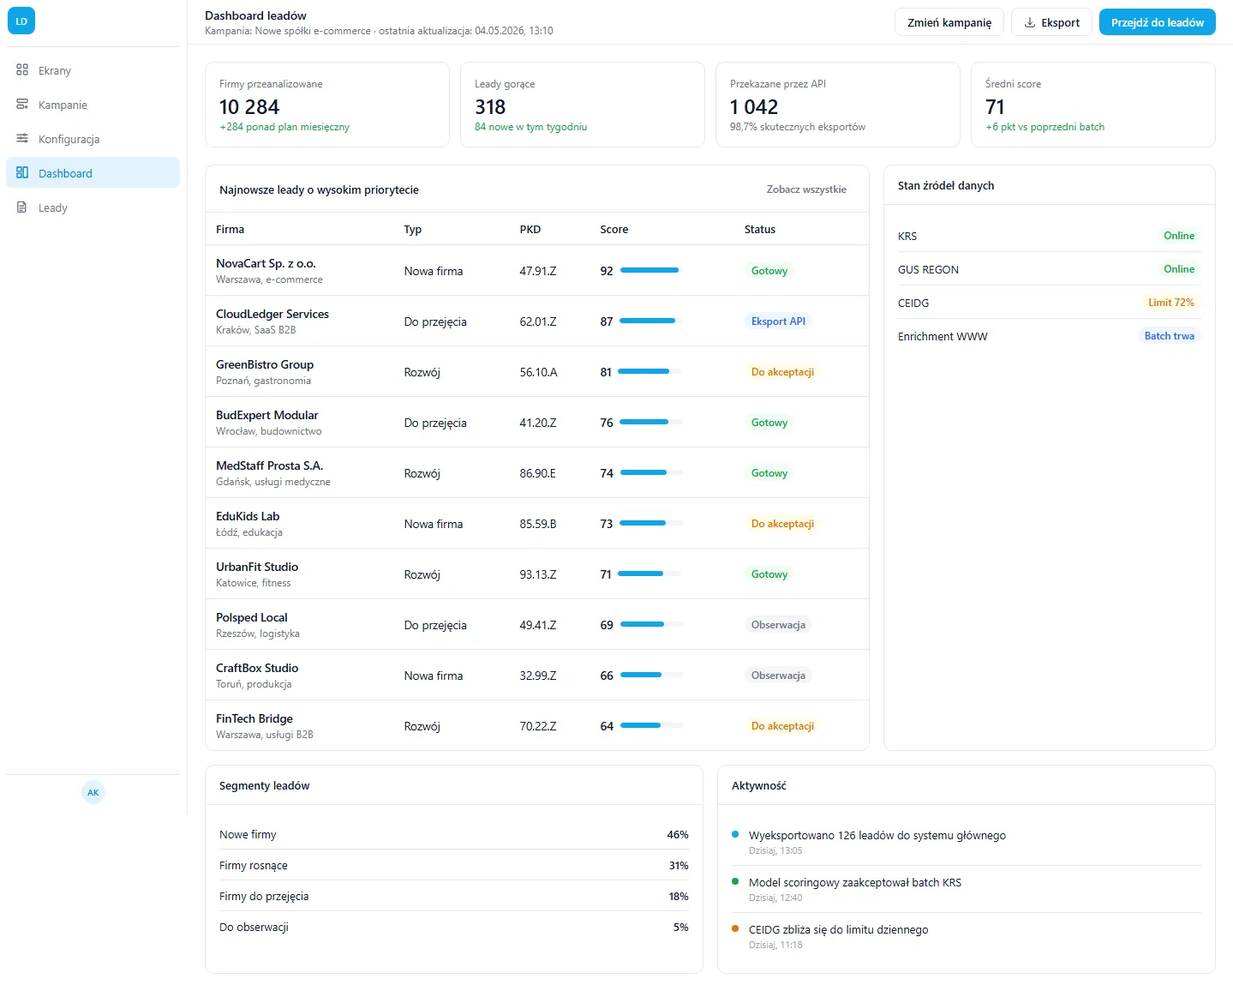Click the Leady document icon
Viewport: 1233px width, 991px height.
point(22,207)
